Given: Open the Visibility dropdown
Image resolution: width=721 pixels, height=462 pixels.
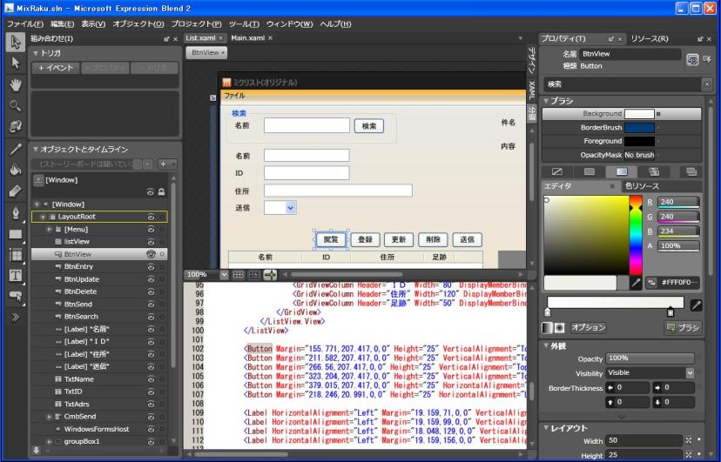Looking at the screenshot, I should [690, 373].
